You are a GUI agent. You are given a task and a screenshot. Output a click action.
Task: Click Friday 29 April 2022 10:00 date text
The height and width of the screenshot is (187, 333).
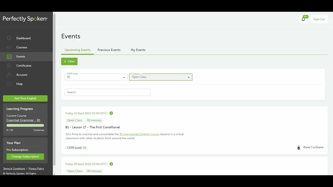click(x=86, y=164)
